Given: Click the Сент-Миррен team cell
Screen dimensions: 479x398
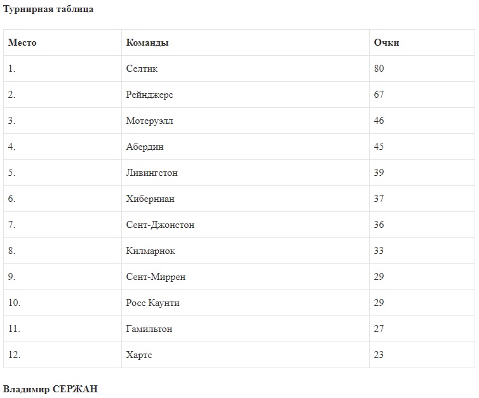Looking at the screenshot, I should point(156,277).
